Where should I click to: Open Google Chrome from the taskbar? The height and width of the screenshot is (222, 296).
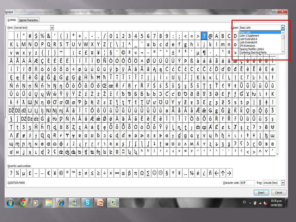click(x=23, y=203)
